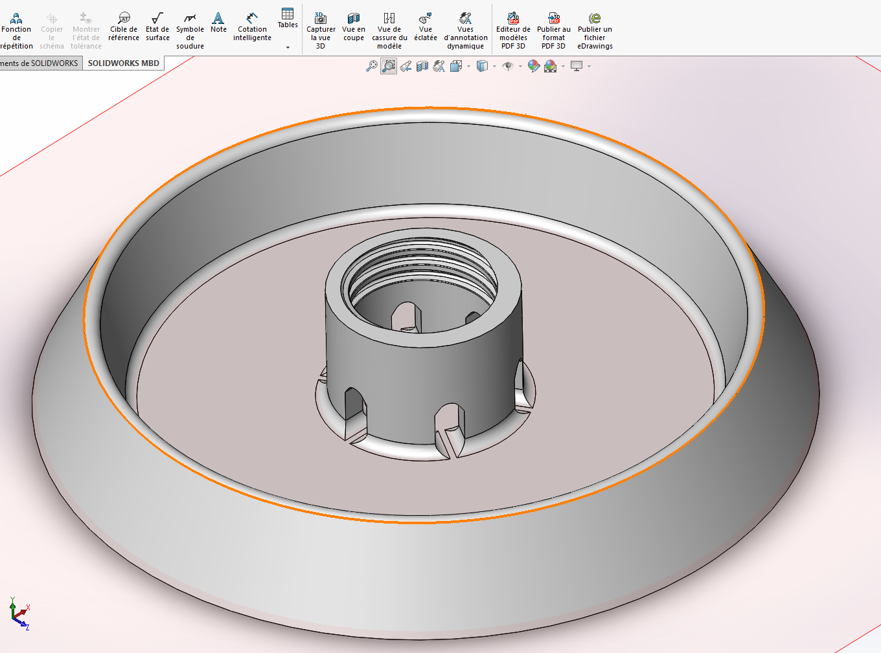
Task: Select the Etat de surface tool
Action: point(157,27)
